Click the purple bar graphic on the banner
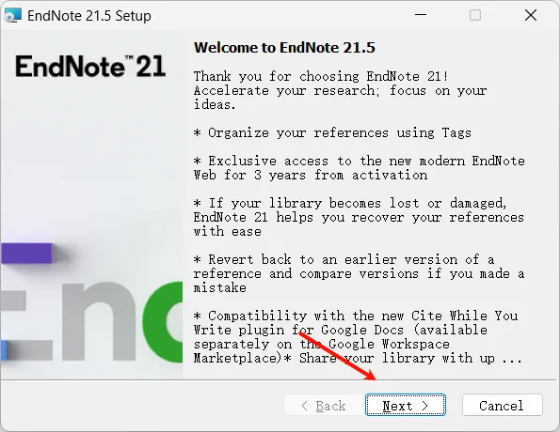 [x=26, y=253]
